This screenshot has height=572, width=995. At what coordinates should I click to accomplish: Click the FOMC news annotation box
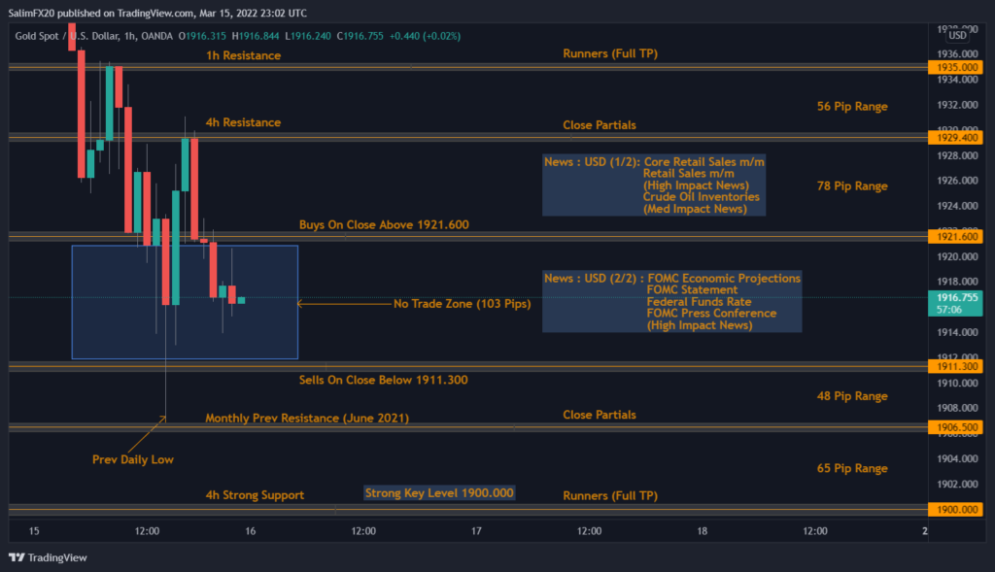[670, 302]
